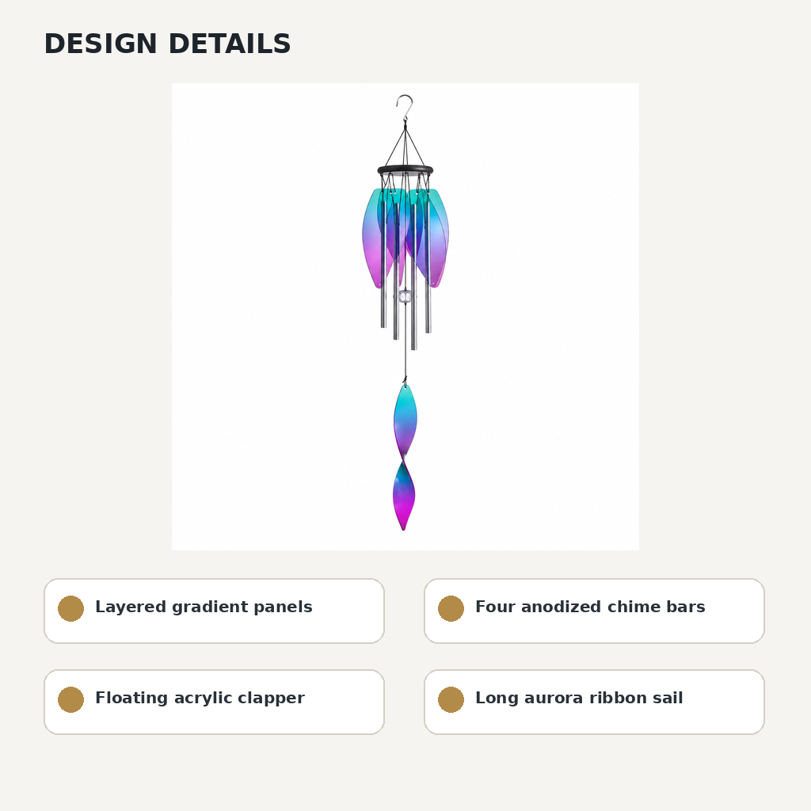This screenshot has height=811, width=811.
Task: Click the gold dot beside Floating acrylic clapper
Action: point(70,699)
